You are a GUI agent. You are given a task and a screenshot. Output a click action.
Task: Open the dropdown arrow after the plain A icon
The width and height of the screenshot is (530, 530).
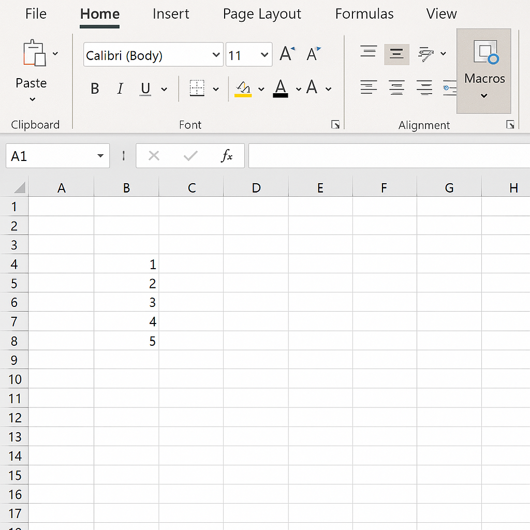(x=329, y=89)
